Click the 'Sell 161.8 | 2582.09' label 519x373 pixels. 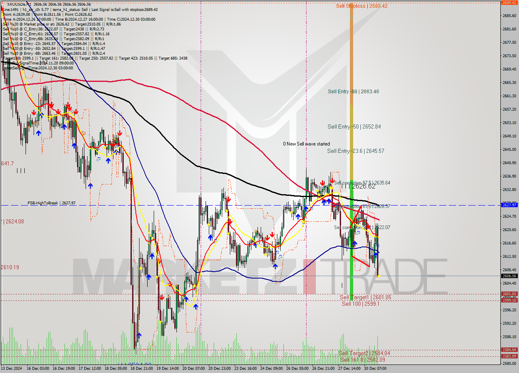point(362,360)
